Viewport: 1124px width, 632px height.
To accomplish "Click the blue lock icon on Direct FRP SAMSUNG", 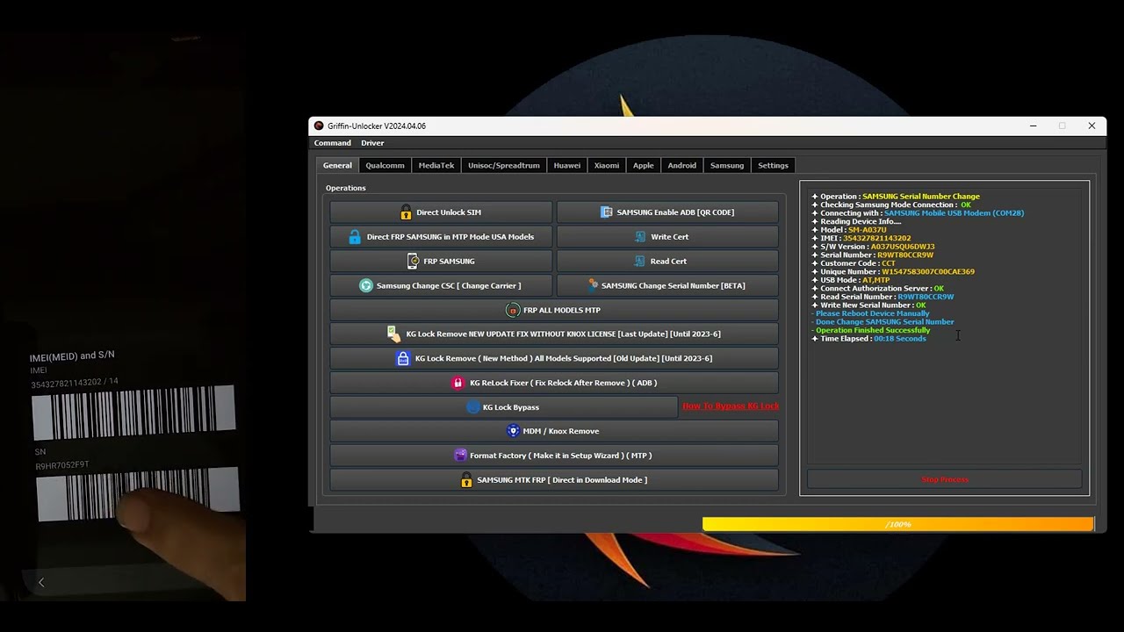I will coord(355,237).
